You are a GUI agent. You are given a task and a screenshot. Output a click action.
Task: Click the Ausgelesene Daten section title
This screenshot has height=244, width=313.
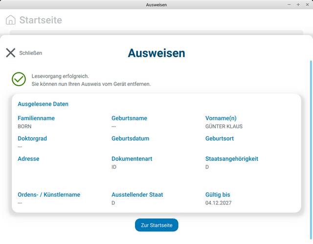pyautogui.click(x=43, y=104)
